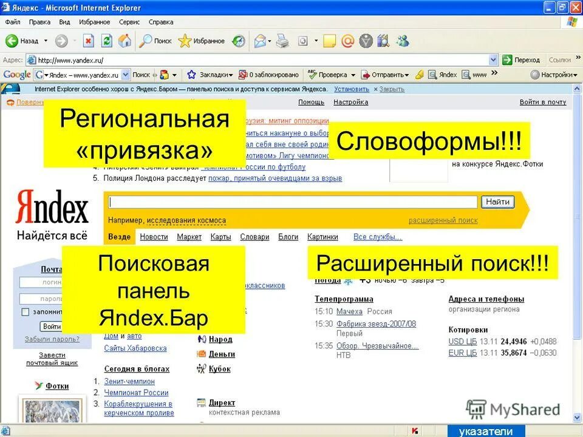The height and width of the screenshot is (437, 583).
Task: Open the home page via Home icon
Action: coord(123,41)
